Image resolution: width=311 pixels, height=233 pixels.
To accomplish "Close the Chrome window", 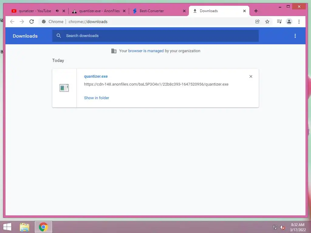I will [x=299, y=7].
